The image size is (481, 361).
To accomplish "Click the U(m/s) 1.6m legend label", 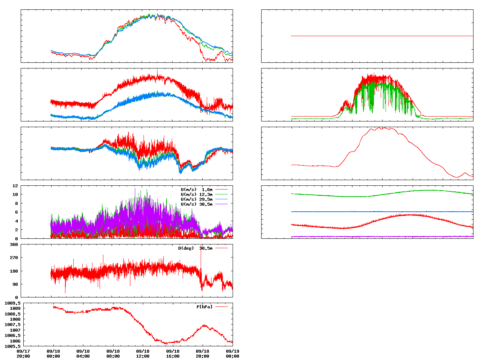I will coord(197,190).
